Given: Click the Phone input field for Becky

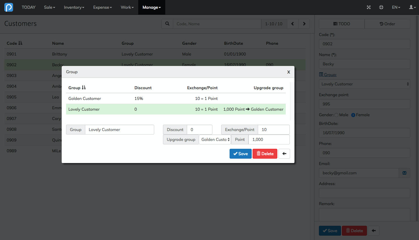Looking at the screenshot, I should (x=364, y=153).
